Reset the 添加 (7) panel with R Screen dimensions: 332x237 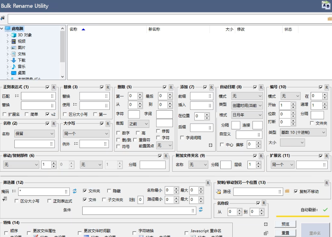[x=211, y=87]
